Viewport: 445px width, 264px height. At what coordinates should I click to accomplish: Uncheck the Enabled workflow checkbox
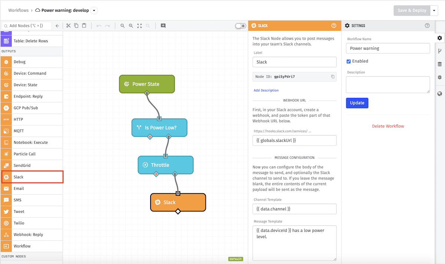348,61
